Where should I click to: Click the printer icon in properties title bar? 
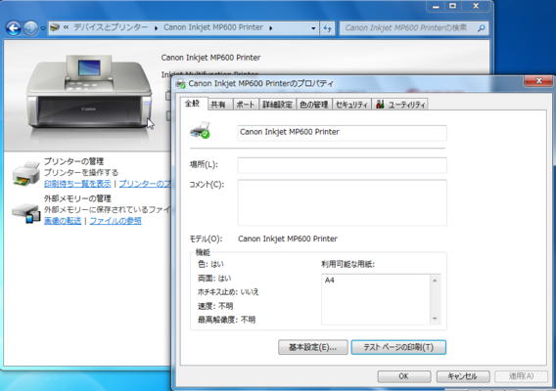tap(181, 84)
